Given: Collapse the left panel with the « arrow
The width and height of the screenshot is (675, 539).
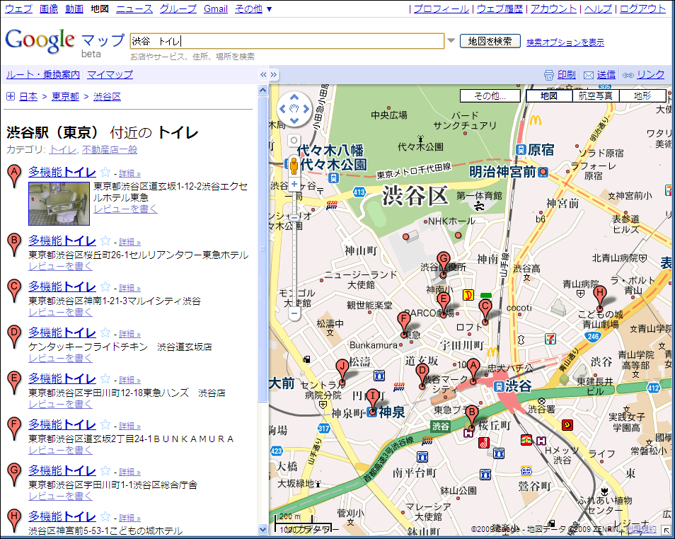Looking at the screenshot, I should coord(263,74).
